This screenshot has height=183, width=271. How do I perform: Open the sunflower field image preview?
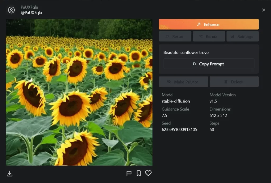[79, 92]
